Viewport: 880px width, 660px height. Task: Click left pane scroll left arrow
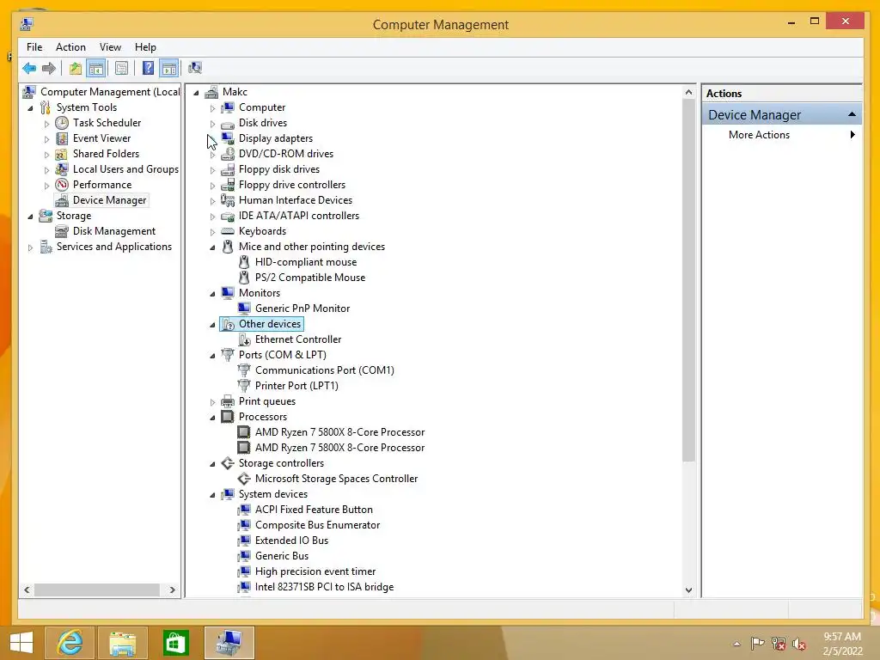pos(27,590)
